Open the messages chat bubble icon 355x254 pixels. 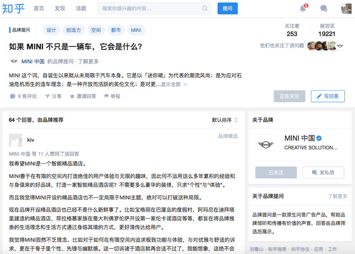click(324, 8)
